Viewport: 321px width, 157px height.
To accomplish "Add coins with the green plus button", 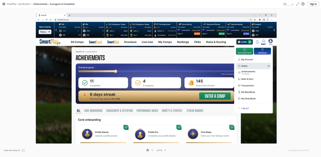I will [x=250, y=42].
